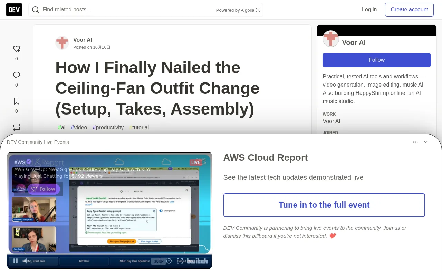
Task: Click the AWS Cloud Report heading
Action: (x=266, y=158)
